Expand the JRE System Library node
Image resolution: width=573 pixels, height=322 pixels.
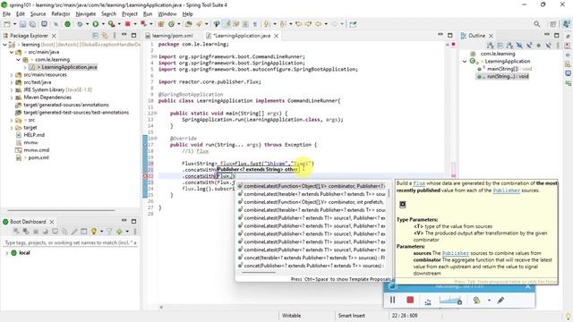12,89
